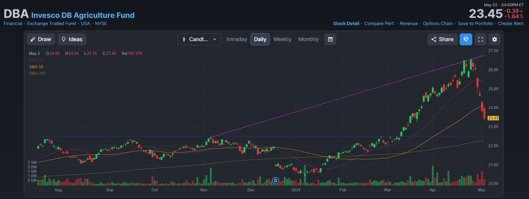This screenshot has height=199, width=529.
Task: Click the 27.00 price axis label
Action: coord(493,51)
